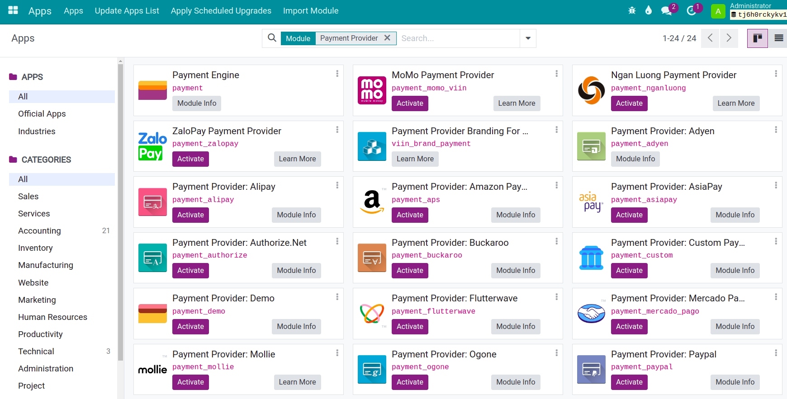787x399 pixels.
Task: Click the AsiaPay logo icon
Action: click(591, 202)
